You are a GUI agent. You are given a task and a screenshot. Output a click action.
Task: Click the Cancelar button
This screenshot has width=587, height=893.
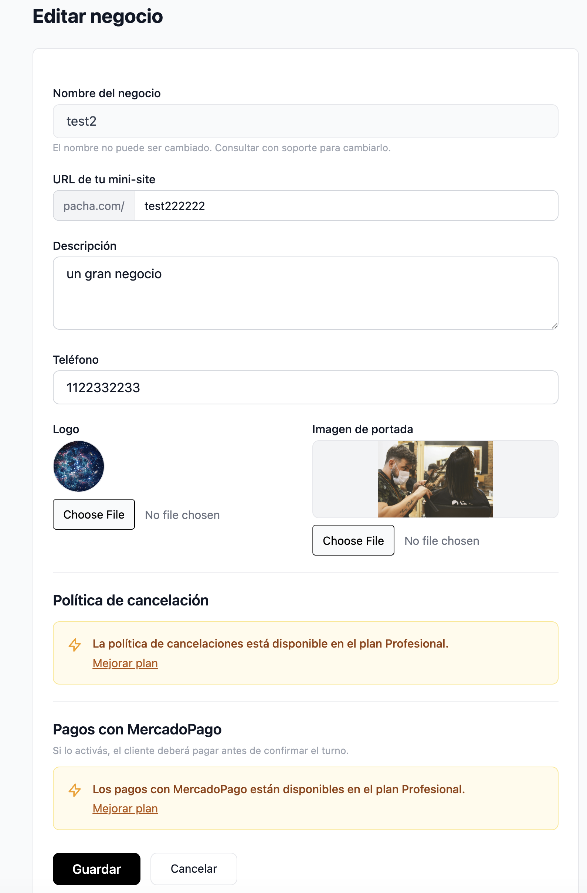click(194, 869)
